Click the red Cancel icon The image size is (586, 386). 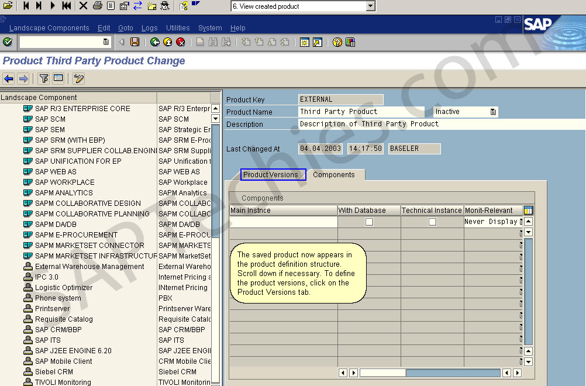tap(181, 42)
